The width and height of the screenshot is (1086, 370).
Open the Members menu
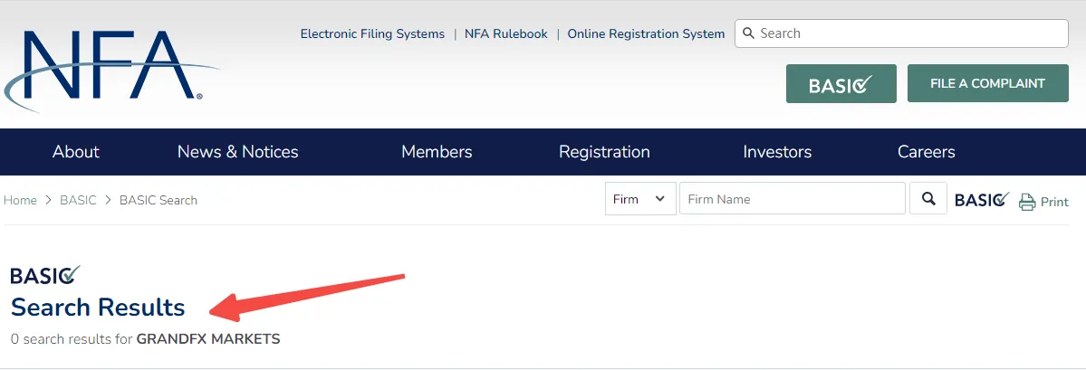coord(437,151)
